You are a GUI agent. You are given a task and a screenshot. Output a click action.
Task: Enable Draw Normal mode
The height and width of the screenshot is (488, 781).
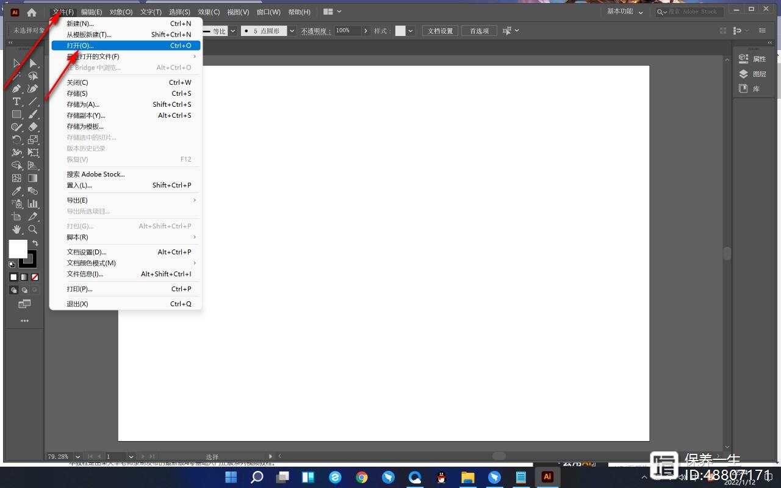click(x=13, y=290)
